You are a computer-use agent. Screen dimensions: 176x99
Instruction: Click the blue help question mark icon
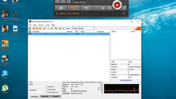point(60,28)
